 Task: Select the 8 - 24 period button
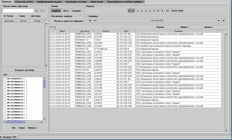tap(165, 11)
